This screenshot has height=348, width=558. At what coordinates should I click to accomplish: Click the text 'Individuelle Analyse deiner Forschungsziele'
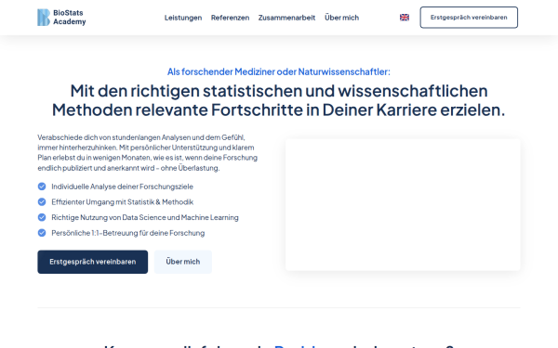(122, 187)
